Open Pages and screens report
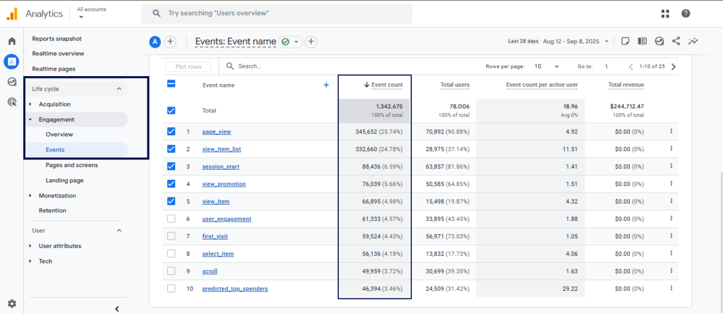Image resolution: width=723 pixels, height=314 pixels. click(72, 165)
